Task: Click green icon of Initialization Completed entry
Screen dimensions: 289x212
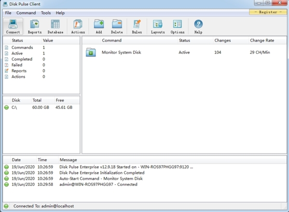Action: [x=6, y=173]
